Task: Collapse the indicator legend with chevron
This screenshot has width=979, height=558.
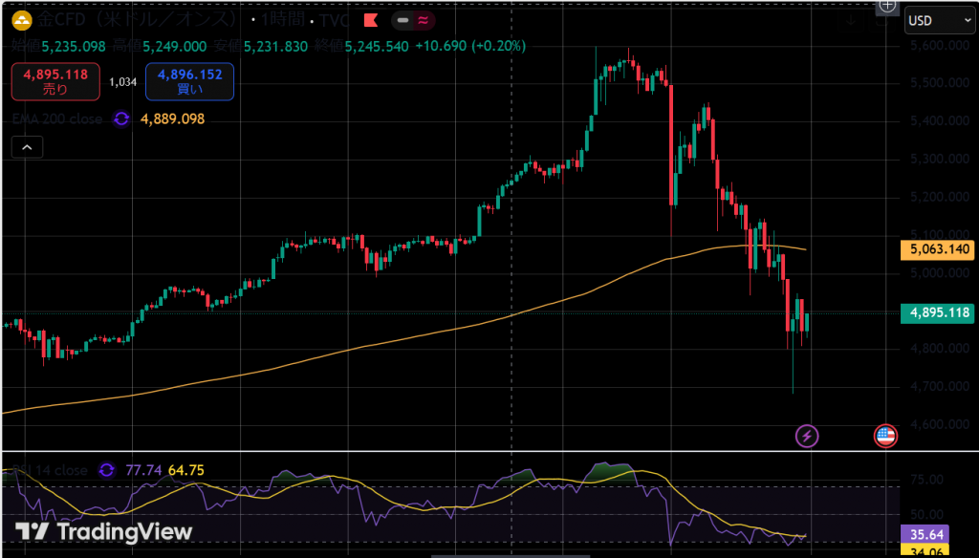Action: click(x=27, y=147)
